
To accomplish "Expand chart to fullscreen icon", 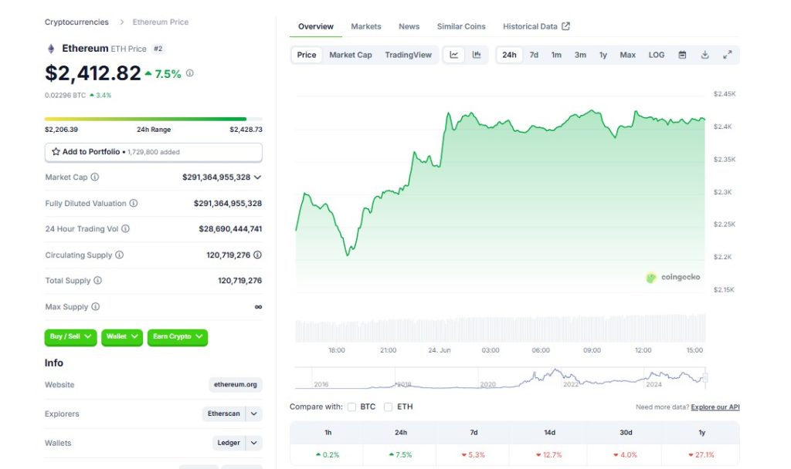I will click(728, 55).
